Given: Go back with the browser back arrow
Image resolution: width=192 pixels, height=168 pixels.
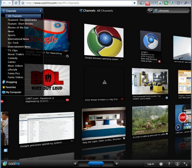Looking at the screenshot, I should [4, 3].
